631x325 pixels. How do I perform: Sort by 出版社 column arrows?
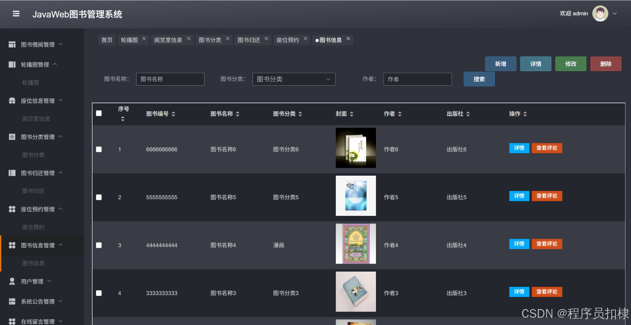pyautogui.click(x=468, y=114)
